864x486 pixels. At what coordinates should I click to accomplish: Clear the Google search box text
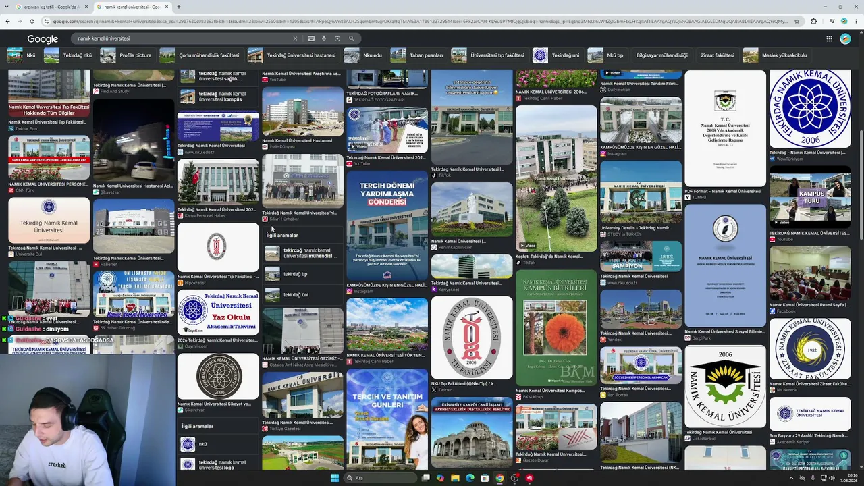[295, 38]
